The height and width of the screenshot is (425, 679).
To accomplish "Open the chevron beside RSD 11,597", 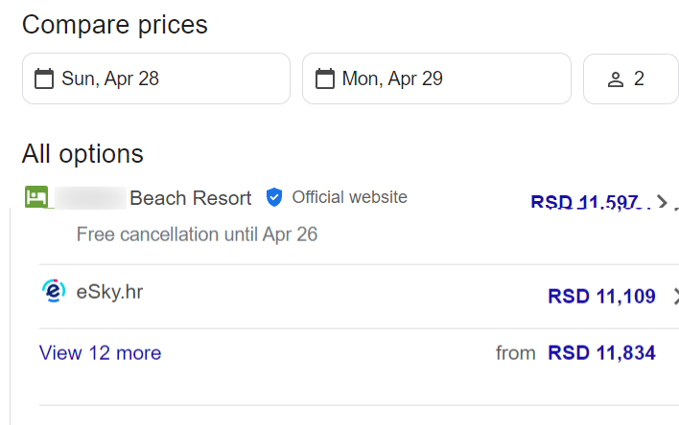I will coord(663,202).
